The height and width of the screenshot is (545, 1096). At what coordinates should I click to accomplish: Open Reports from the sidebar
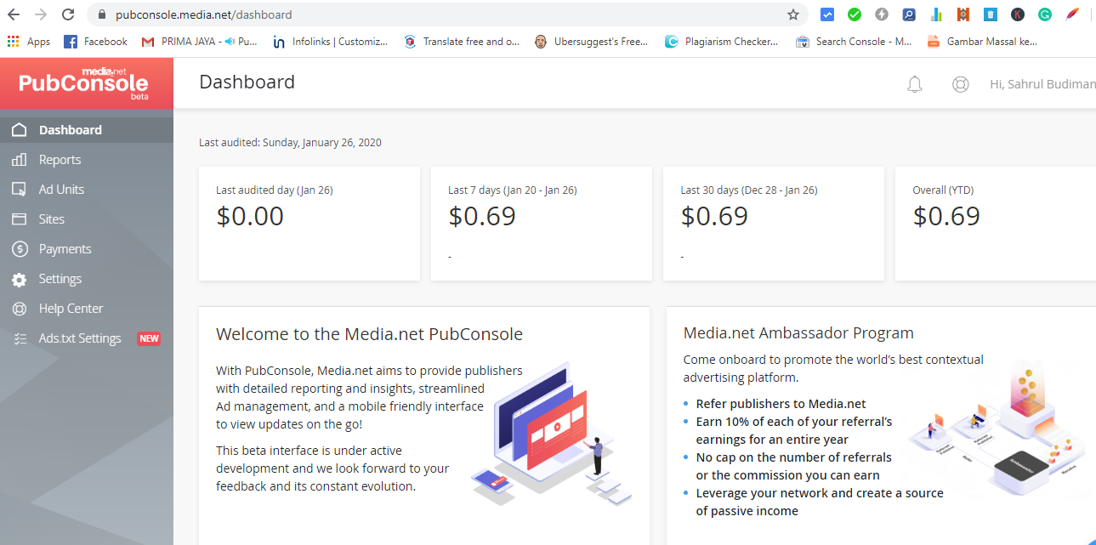tap(87, 160)
